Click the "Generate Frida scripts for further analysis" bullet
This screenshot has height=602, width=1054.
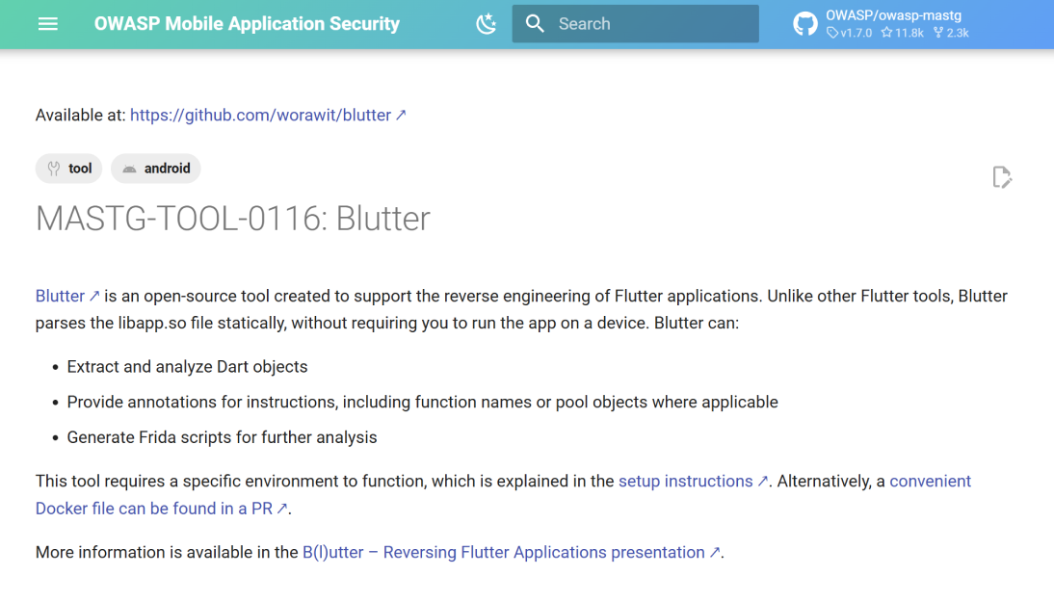[222, 437]
